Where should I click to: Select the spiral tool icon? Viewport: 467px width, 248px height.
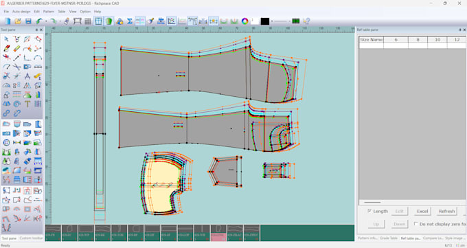point(16,104)
